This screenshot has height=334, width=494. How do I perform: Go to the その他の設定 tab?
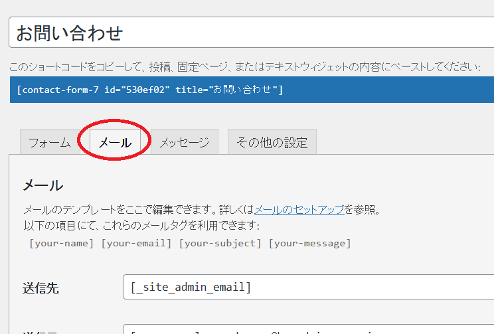pyautogui.click(x=272, y=143)
